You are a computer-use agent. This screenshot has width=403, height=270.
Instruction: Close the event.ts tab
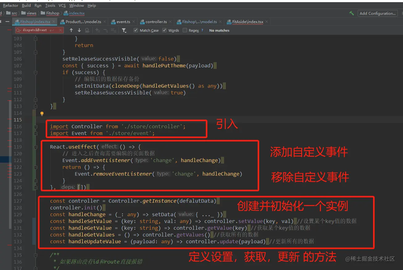pyautogui.click(x=134, y=22)
